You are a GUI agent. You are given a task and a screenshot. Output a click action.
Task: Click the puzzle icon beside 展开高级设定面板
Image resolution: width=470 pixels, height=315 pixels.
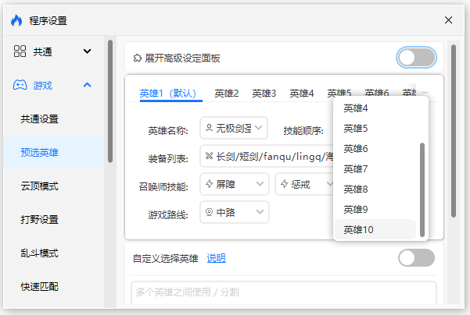(x=138, y=58)
